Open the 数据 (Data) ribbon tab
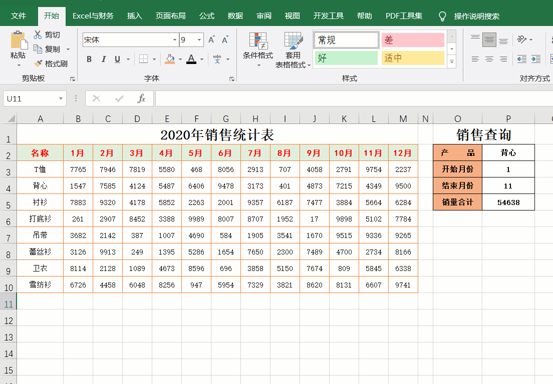This screenshot has width=553, height=384. point(235,16)
